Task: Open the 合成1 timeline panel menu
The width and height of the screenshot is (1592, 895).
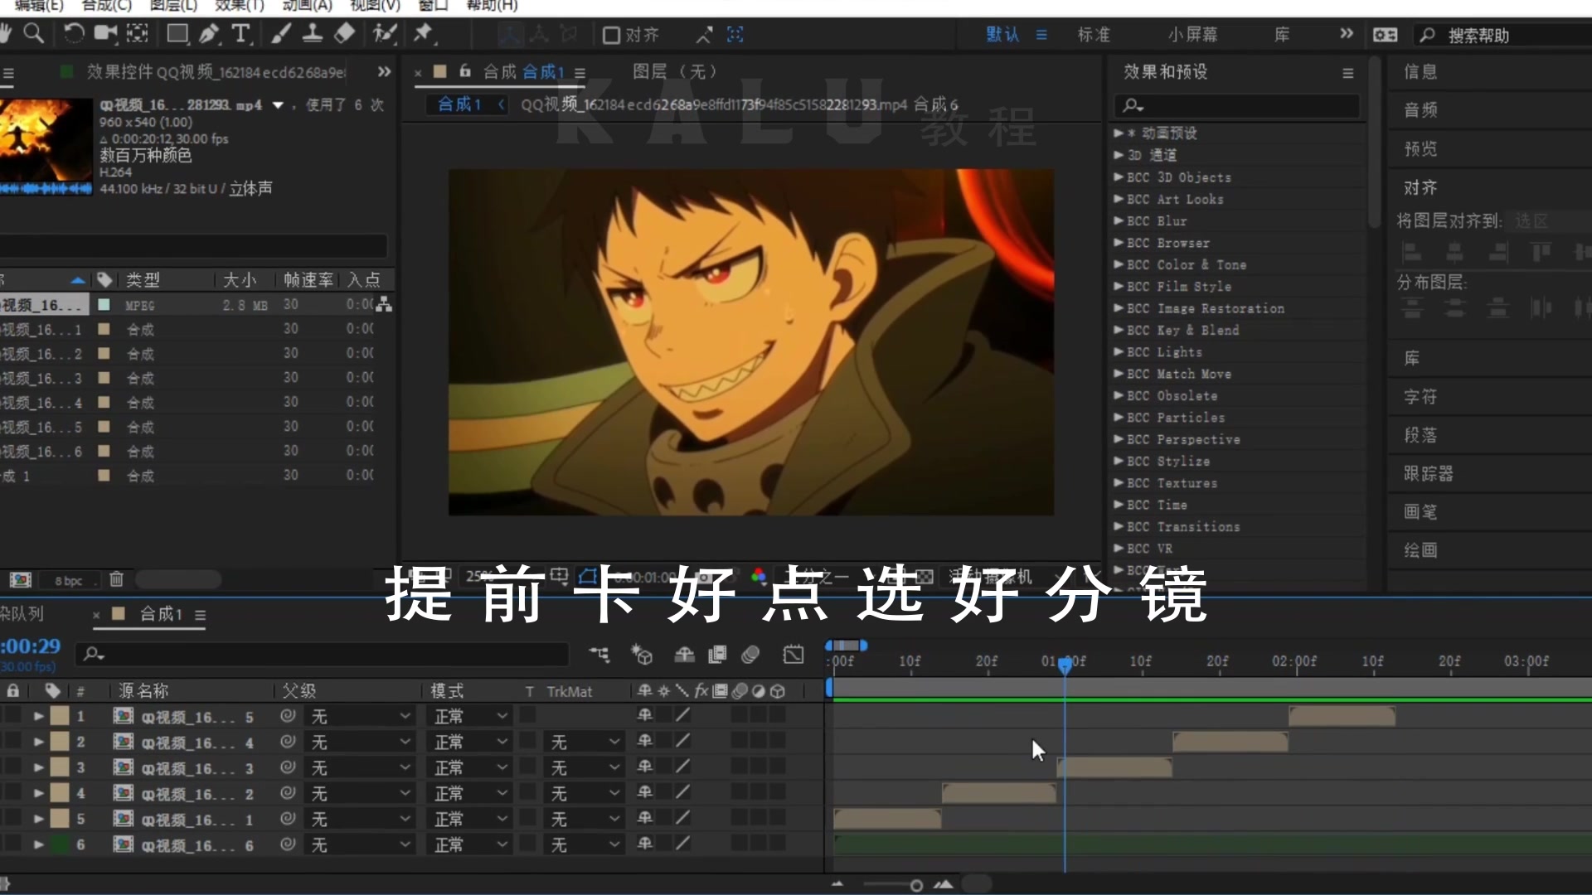Action: point(200,615)
